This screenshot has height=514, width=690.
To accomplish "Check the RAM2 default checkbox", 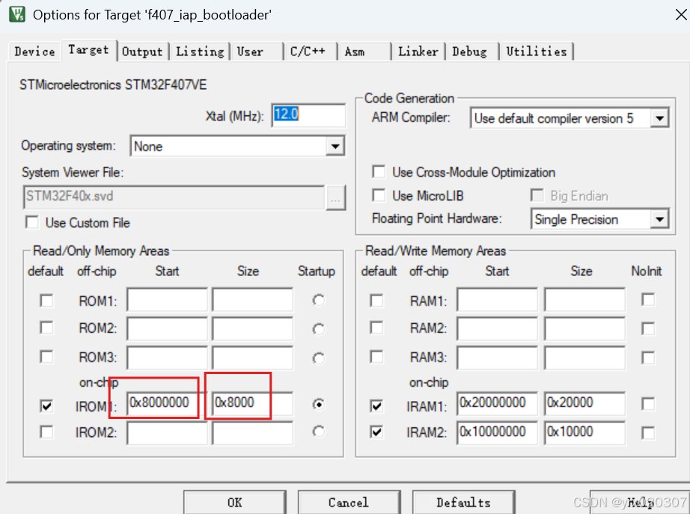I will (x=376, y=328).
